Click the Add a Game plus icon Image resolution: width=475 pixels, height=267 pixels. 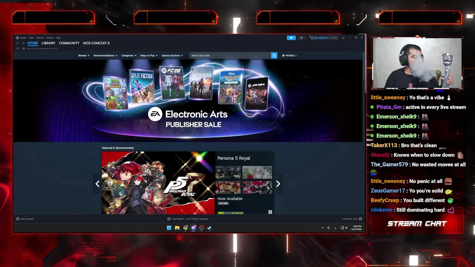17,219
